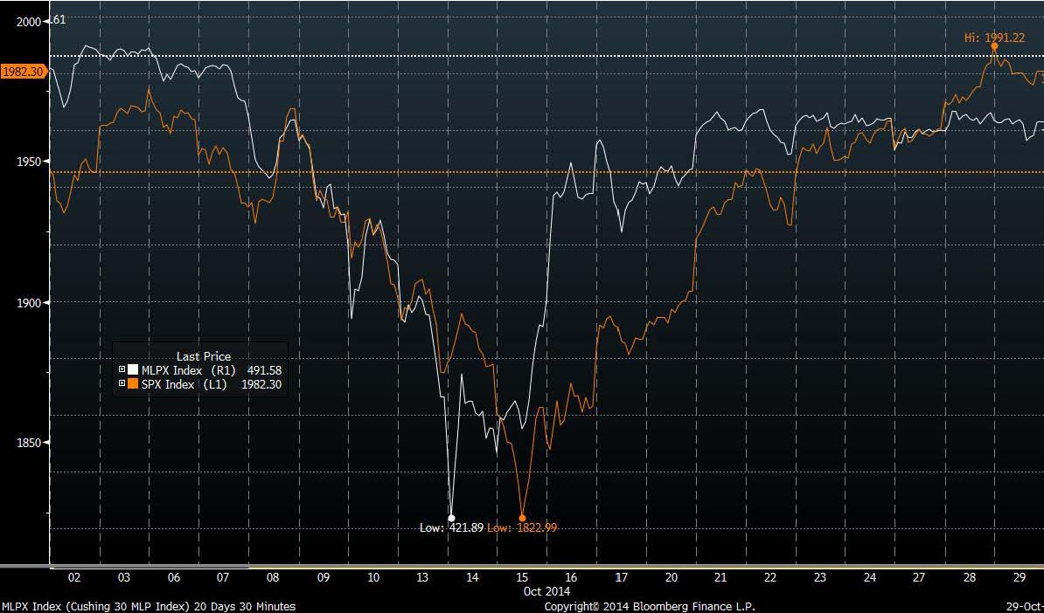Click the MLPX Index chart title at bottom
1044x613 pixels.
[x=148, y=606]
